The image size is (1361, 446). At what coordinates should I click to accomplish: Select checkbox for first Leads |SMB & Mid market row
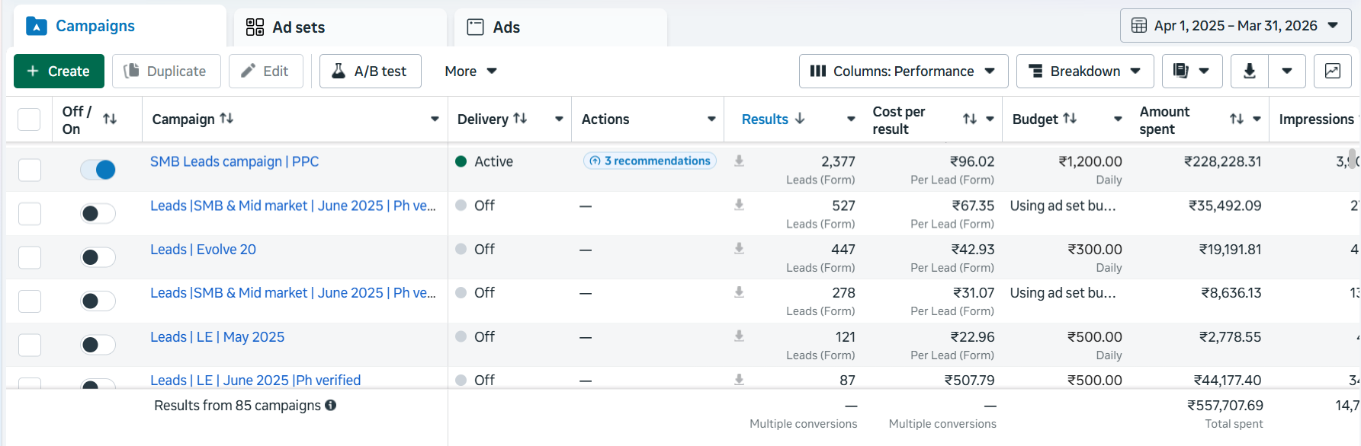[x=30, y=214]
